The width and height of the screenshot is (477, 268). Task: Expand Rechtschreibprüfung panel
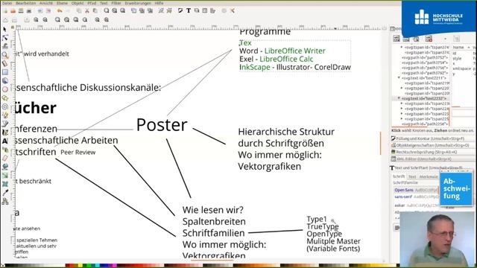pos(432,152)
